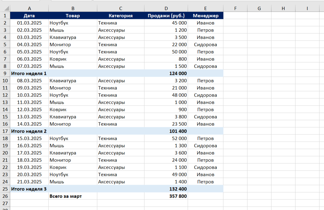Image resolution: width=324 pixels, height=210 pixels.
Task: Select cell with value 800
Action: pos(166,59)
